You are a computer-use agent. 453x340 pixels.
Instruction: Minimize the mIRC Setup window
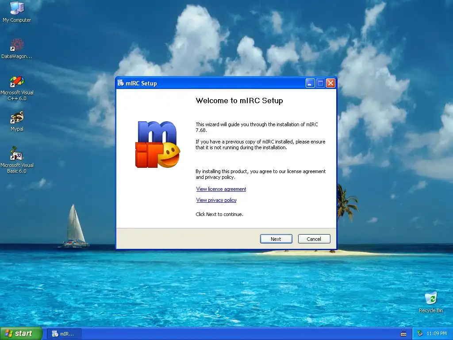point(310,83)
